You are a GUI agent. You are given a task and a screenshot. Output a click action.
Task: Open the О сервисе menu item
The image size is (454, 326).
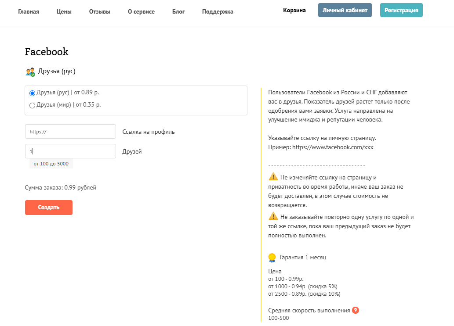coord(141,11)
